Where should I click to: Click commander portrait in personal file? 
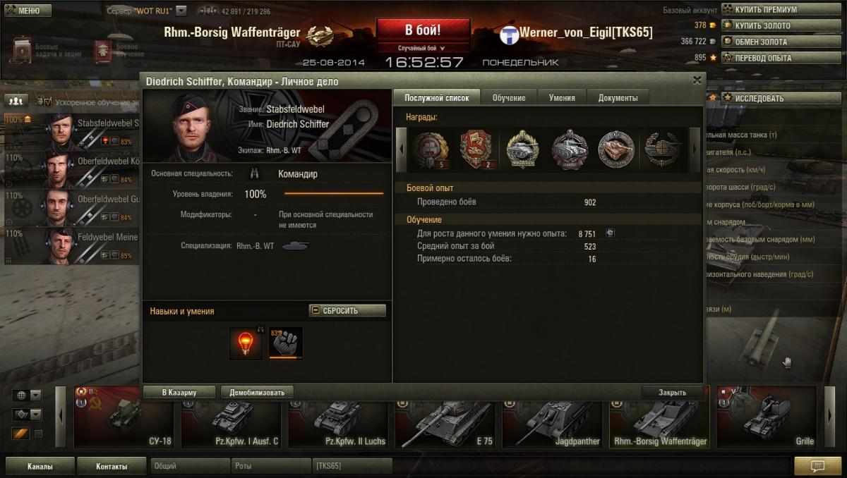pos(191,127)
